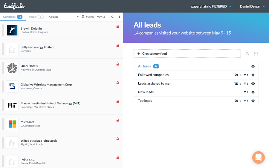Click filter icon on New leads row

pyautogui.click(x=245, y=92)
